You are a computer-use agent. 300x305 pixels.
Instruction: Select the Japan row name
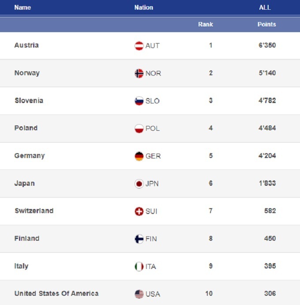coord(25,183)
